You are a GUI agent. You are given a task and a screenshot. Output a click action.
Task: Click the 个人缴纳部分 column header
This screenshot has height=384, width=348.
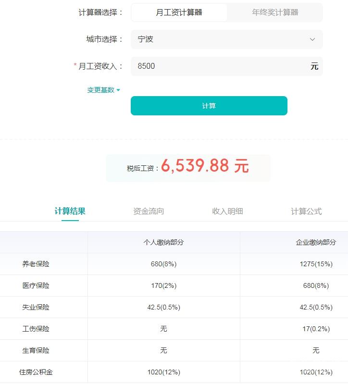click(163, 242)
